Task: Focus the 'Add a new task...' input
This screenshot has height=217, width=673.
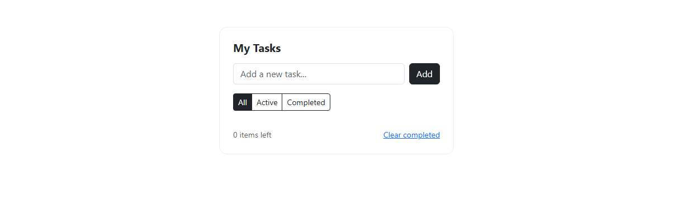Action: [319, 74]
